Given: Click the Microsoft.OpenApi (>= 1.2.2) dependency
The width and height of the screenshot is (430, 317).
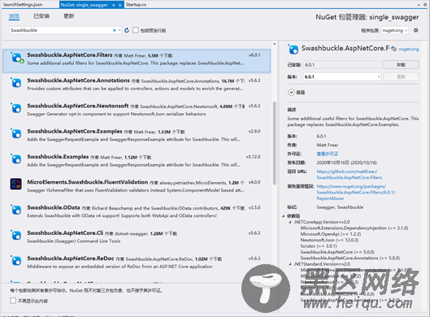Looking at the screenshot, I should (331, 234).
